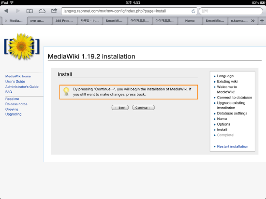Click the Name step text
This screenshot has height=199, width=266.
coord(222,119)
